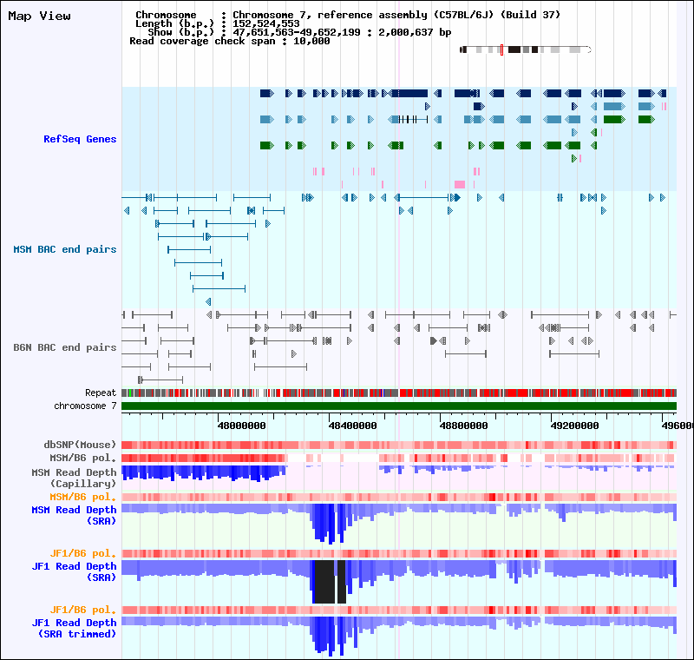This screenshot has width=694, height=660.
Task: Open the MSM Read Depth (SRA) link
Action: (x=74, y=515)
